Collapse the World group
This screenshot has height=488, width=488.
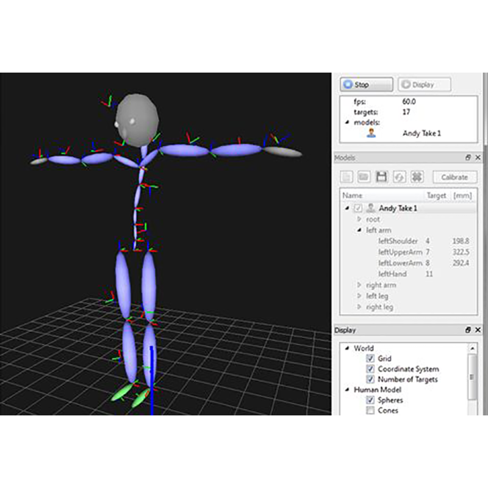347,348
